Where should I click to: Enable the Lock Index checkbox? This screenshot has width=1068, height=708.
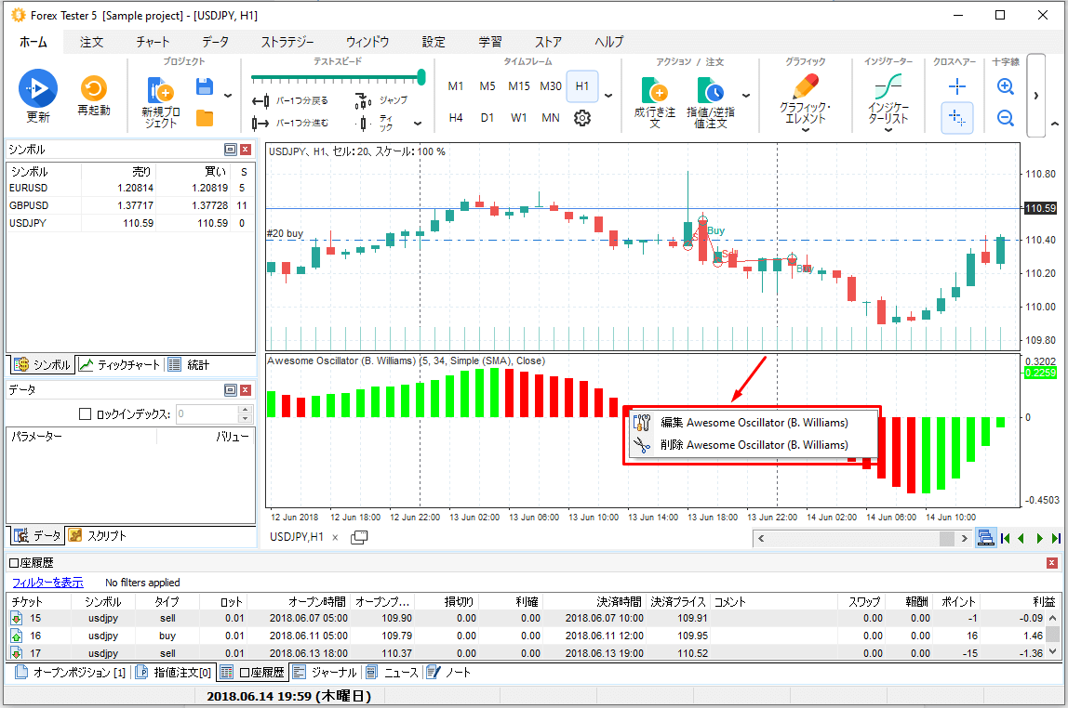(86, 414)
